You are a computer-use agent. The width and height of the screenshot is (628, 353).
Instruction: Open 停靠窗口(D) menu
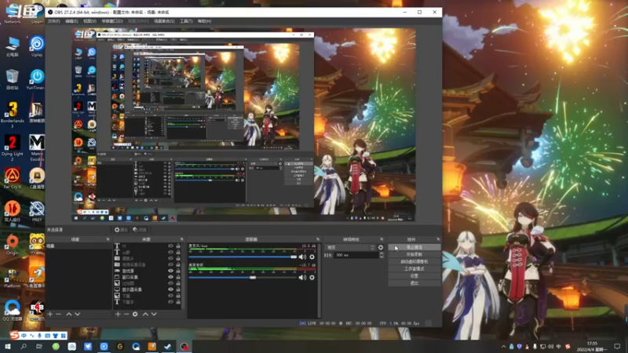112,21
